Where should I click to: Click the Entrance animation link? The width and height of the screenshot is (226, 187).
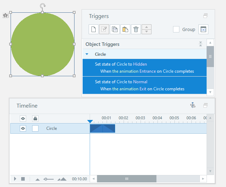coord(148,71)
